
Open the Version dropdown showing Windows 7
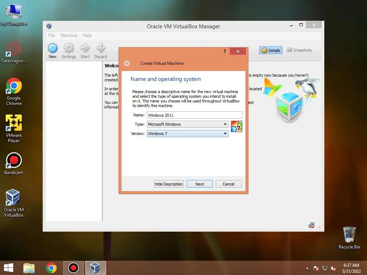point(187,134)
